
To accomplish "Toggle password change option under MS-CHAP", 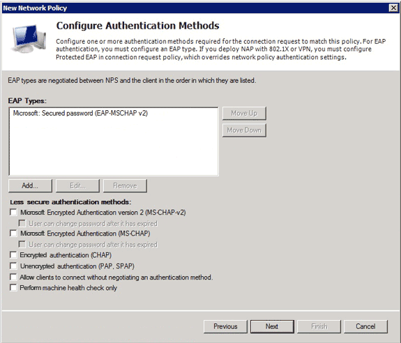I will [22, 244].
